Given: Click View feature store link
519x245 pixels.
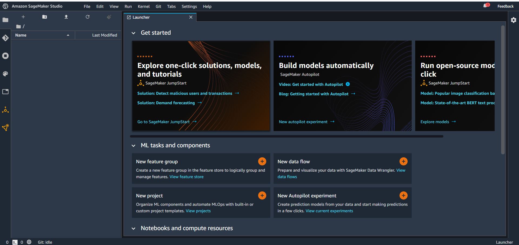Looking at the screenshot, I should click(x=187, y=177).
